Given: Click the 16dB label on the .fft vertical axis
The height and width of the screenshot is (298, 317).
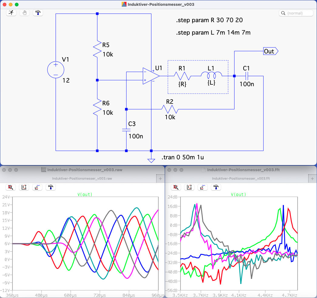Looking at the screenshot, I should [172, 206].
